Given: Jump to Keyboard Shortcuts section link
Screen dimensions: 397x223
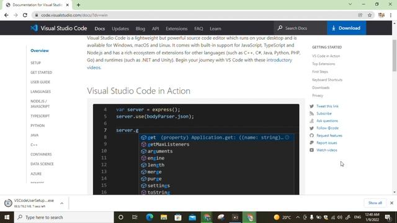Looking at the screenshot, I should point(327,80).
